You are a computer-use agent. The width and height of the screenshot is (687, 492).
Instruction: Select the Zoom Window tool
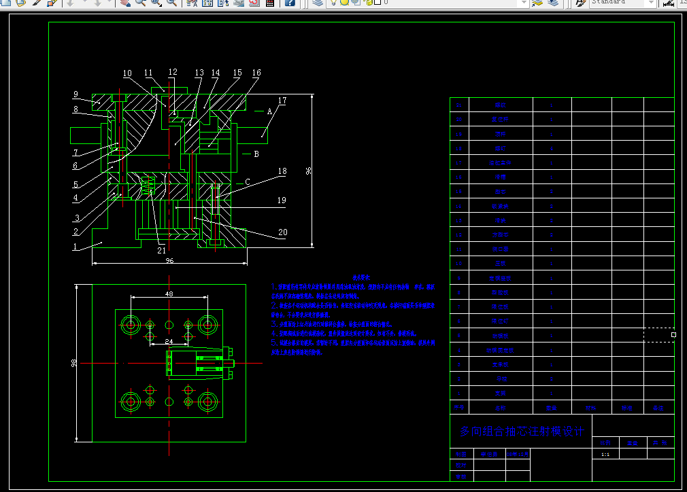(156, 3)
